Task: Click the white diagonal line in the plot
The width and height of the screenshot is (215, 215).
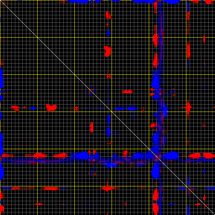Action: 107,107
